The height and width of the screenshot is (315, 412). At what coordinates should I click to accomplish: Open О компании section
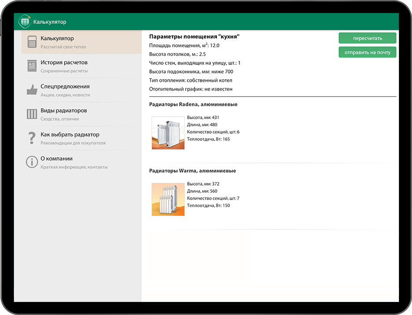(82, 162)
